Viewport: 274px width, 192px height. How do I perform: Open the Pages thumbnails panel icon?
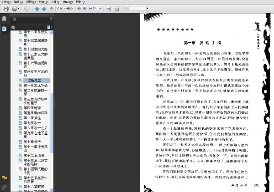(5, 19)
